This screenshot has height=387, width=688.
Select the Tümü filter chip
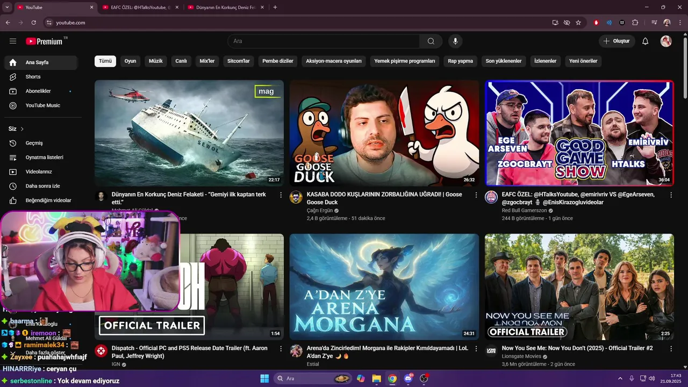click(105, 61)
